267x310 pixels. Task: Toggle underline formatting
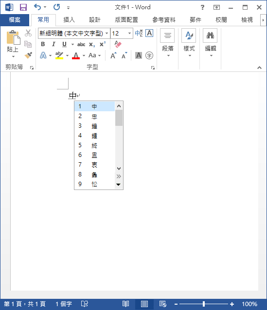point(64,44)
